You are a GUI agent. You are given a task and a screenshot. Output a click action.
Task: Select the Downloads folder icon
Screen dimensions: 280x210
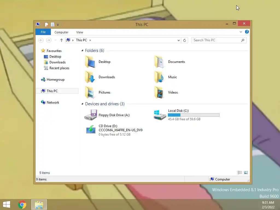tap(90, 77)
